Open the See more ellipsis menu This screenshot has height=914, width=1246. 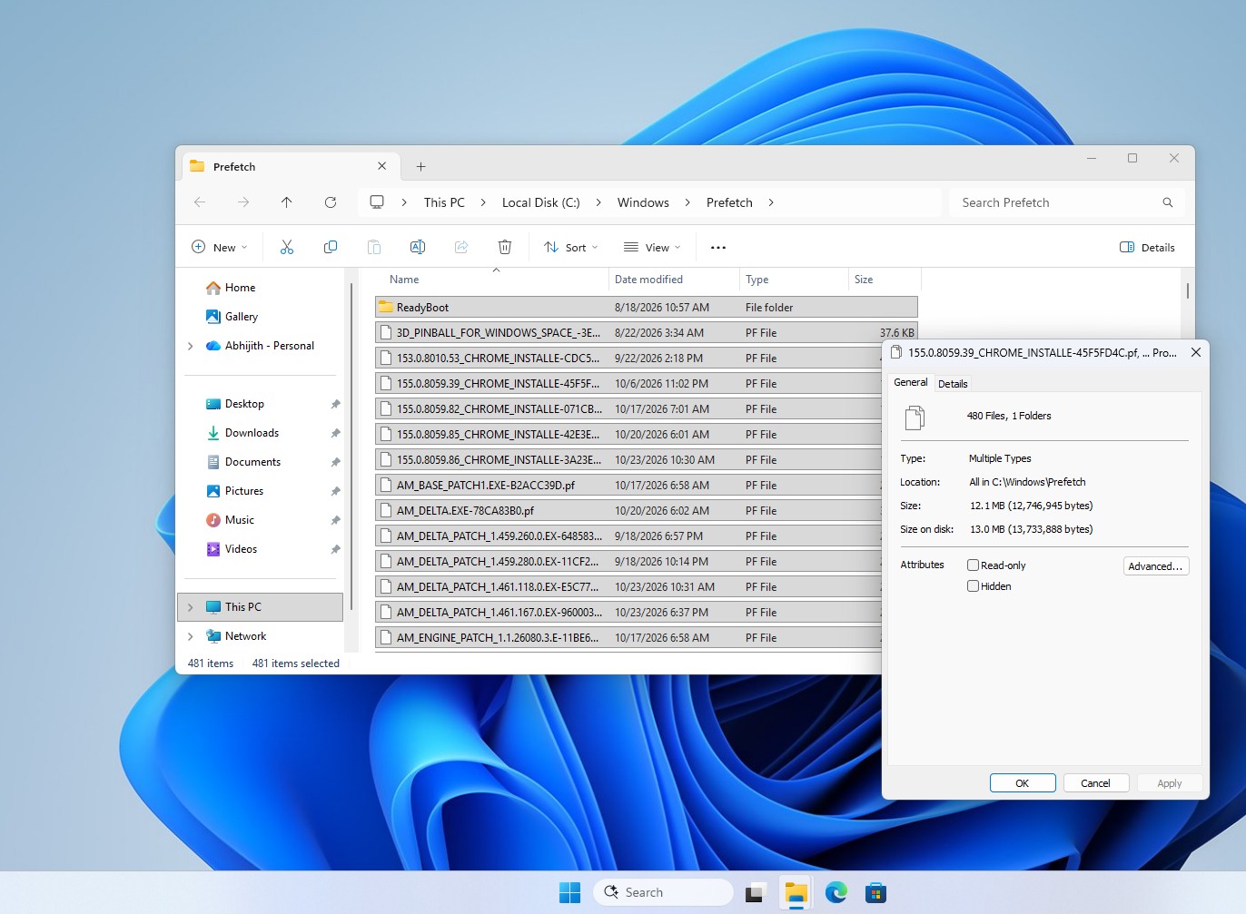pyautogui.click(x=718, y=247)
